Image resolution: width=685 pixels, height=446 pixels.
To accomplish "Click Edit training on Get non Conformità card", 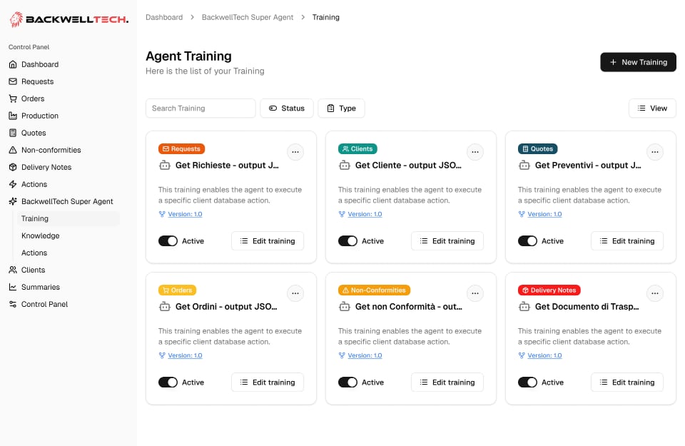I will tap(447, 382).
